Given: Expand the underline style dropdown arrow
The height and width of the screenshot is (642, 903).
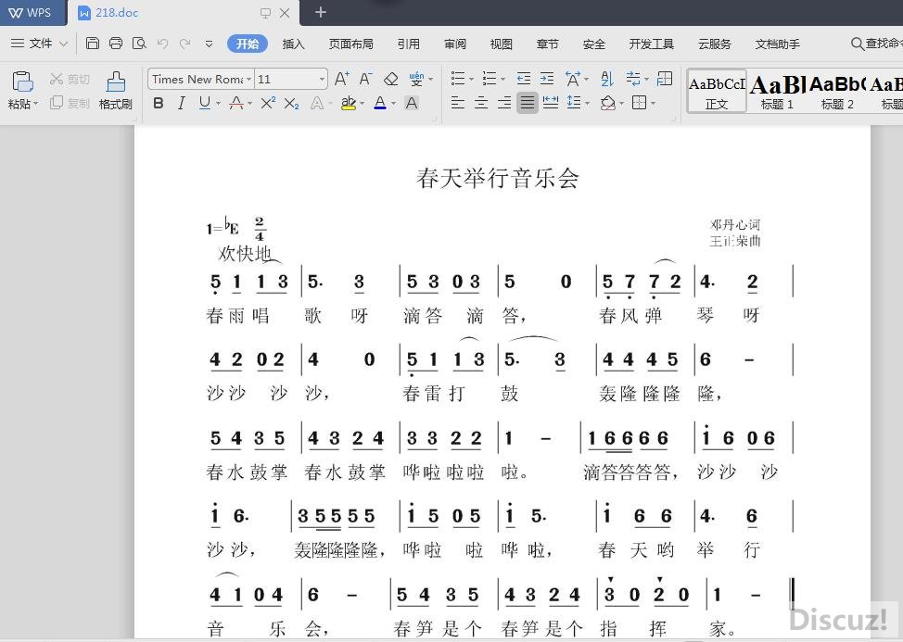Looking at the screenshot, I should 218,104.
